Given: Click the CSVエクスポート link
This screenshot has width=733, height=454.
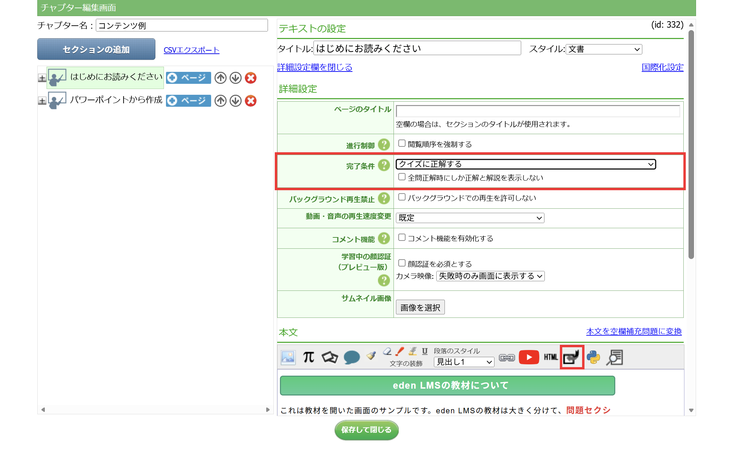Looking at the screenshot, I should pyautogui.click(x=191, y=50).
